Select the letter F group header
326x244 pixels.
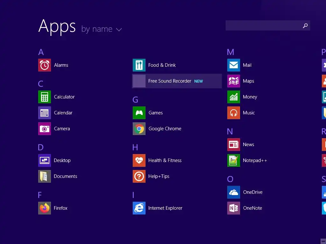[x=40, y=195]
